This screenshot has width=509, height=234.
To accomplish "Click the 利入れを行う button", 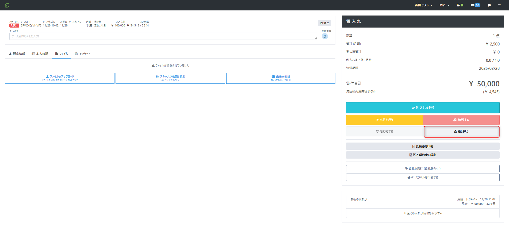I will (423, 108).
